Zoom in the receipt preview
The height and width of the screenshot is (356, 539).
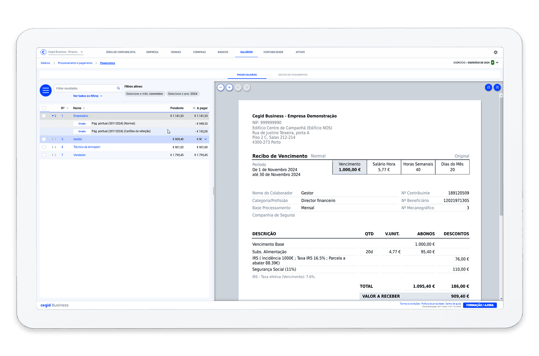point(229,88)
